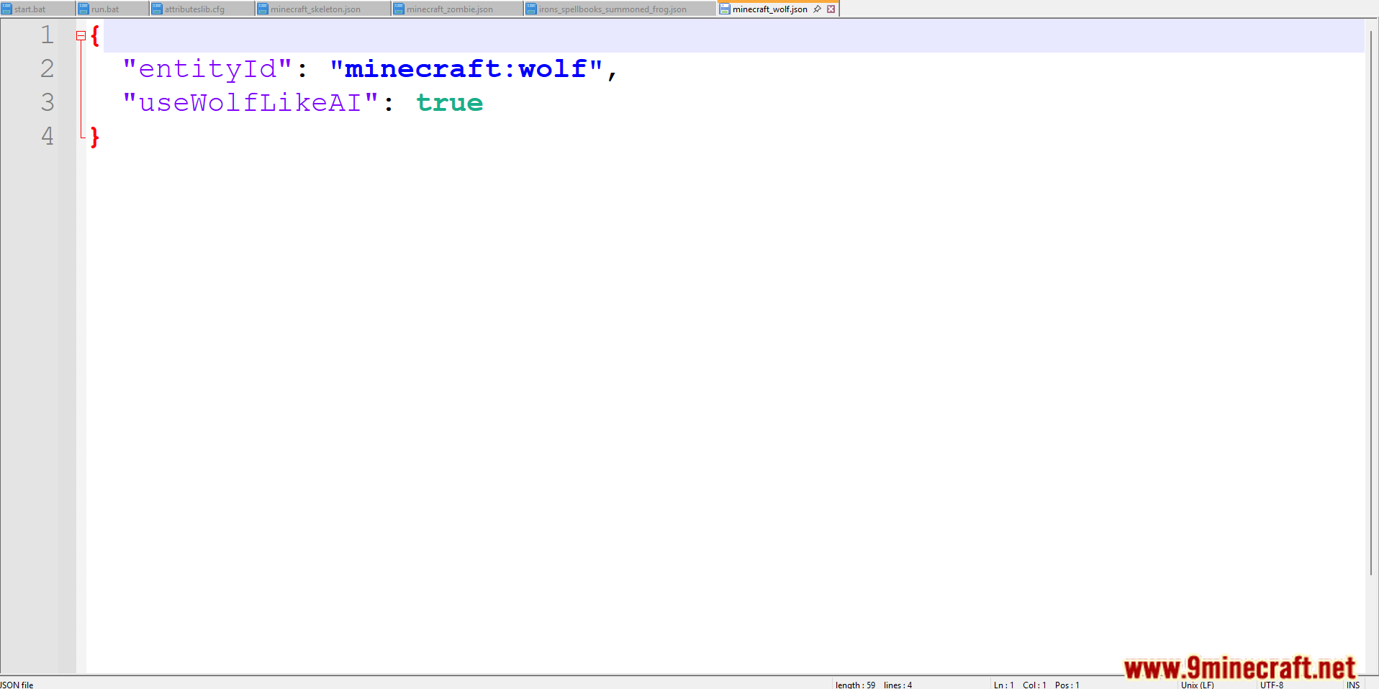Click the save icon on run.bat tab

click(x=83, y=9)
